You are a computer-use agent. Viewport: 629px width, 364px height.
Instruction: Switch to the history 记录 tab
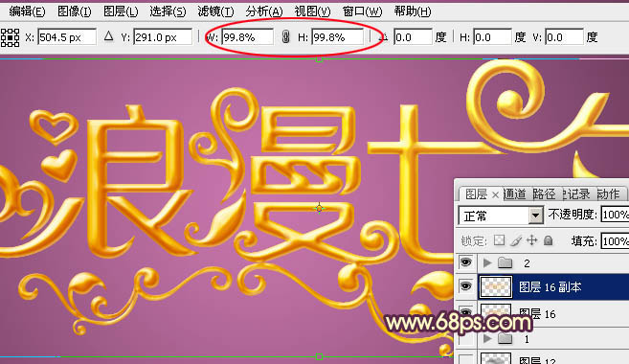pos(576,194)
